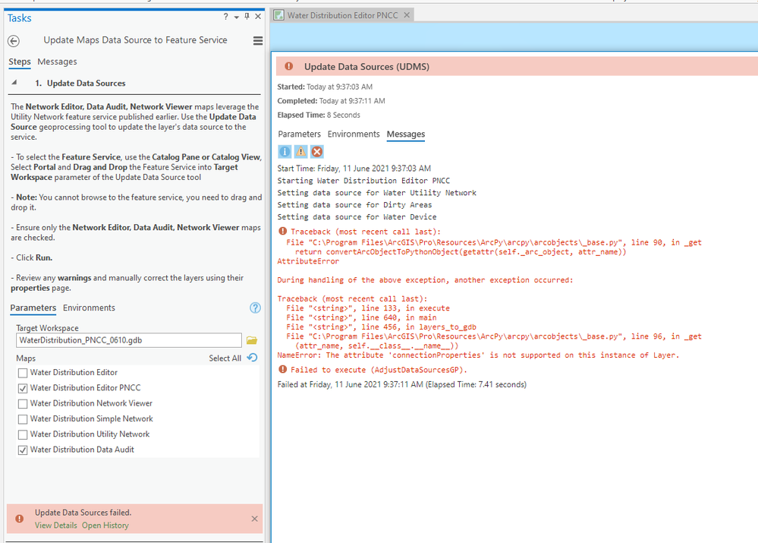Close Water Distribution Editor PNCC tab
The height and width of the screenshot is (543, 758).
[x=407, y=15]
